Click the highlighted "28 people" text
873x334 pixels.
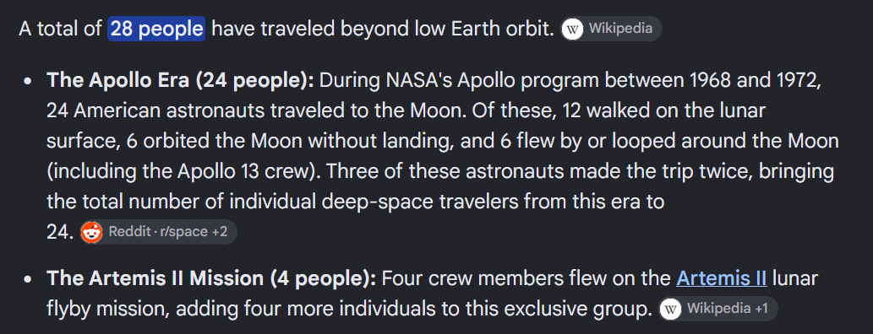click(x=156, y=29)
